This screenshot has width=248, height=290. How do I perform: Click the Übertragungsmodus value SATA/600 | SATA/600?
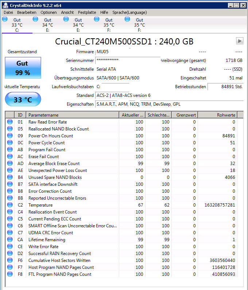coord(118,78)
